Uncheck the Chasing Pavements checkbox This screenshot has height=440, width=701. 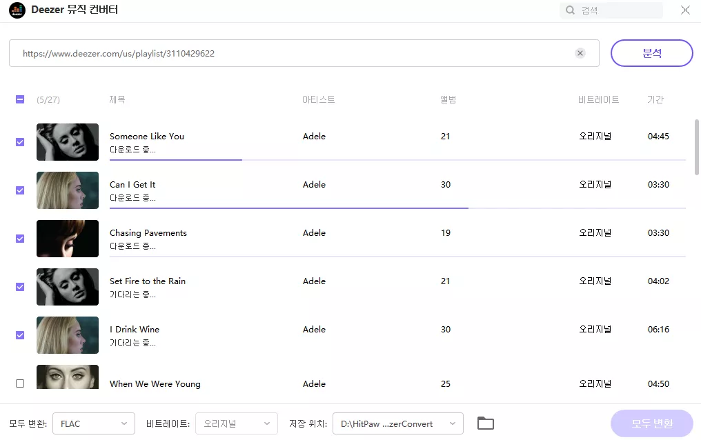pos(20,239)
